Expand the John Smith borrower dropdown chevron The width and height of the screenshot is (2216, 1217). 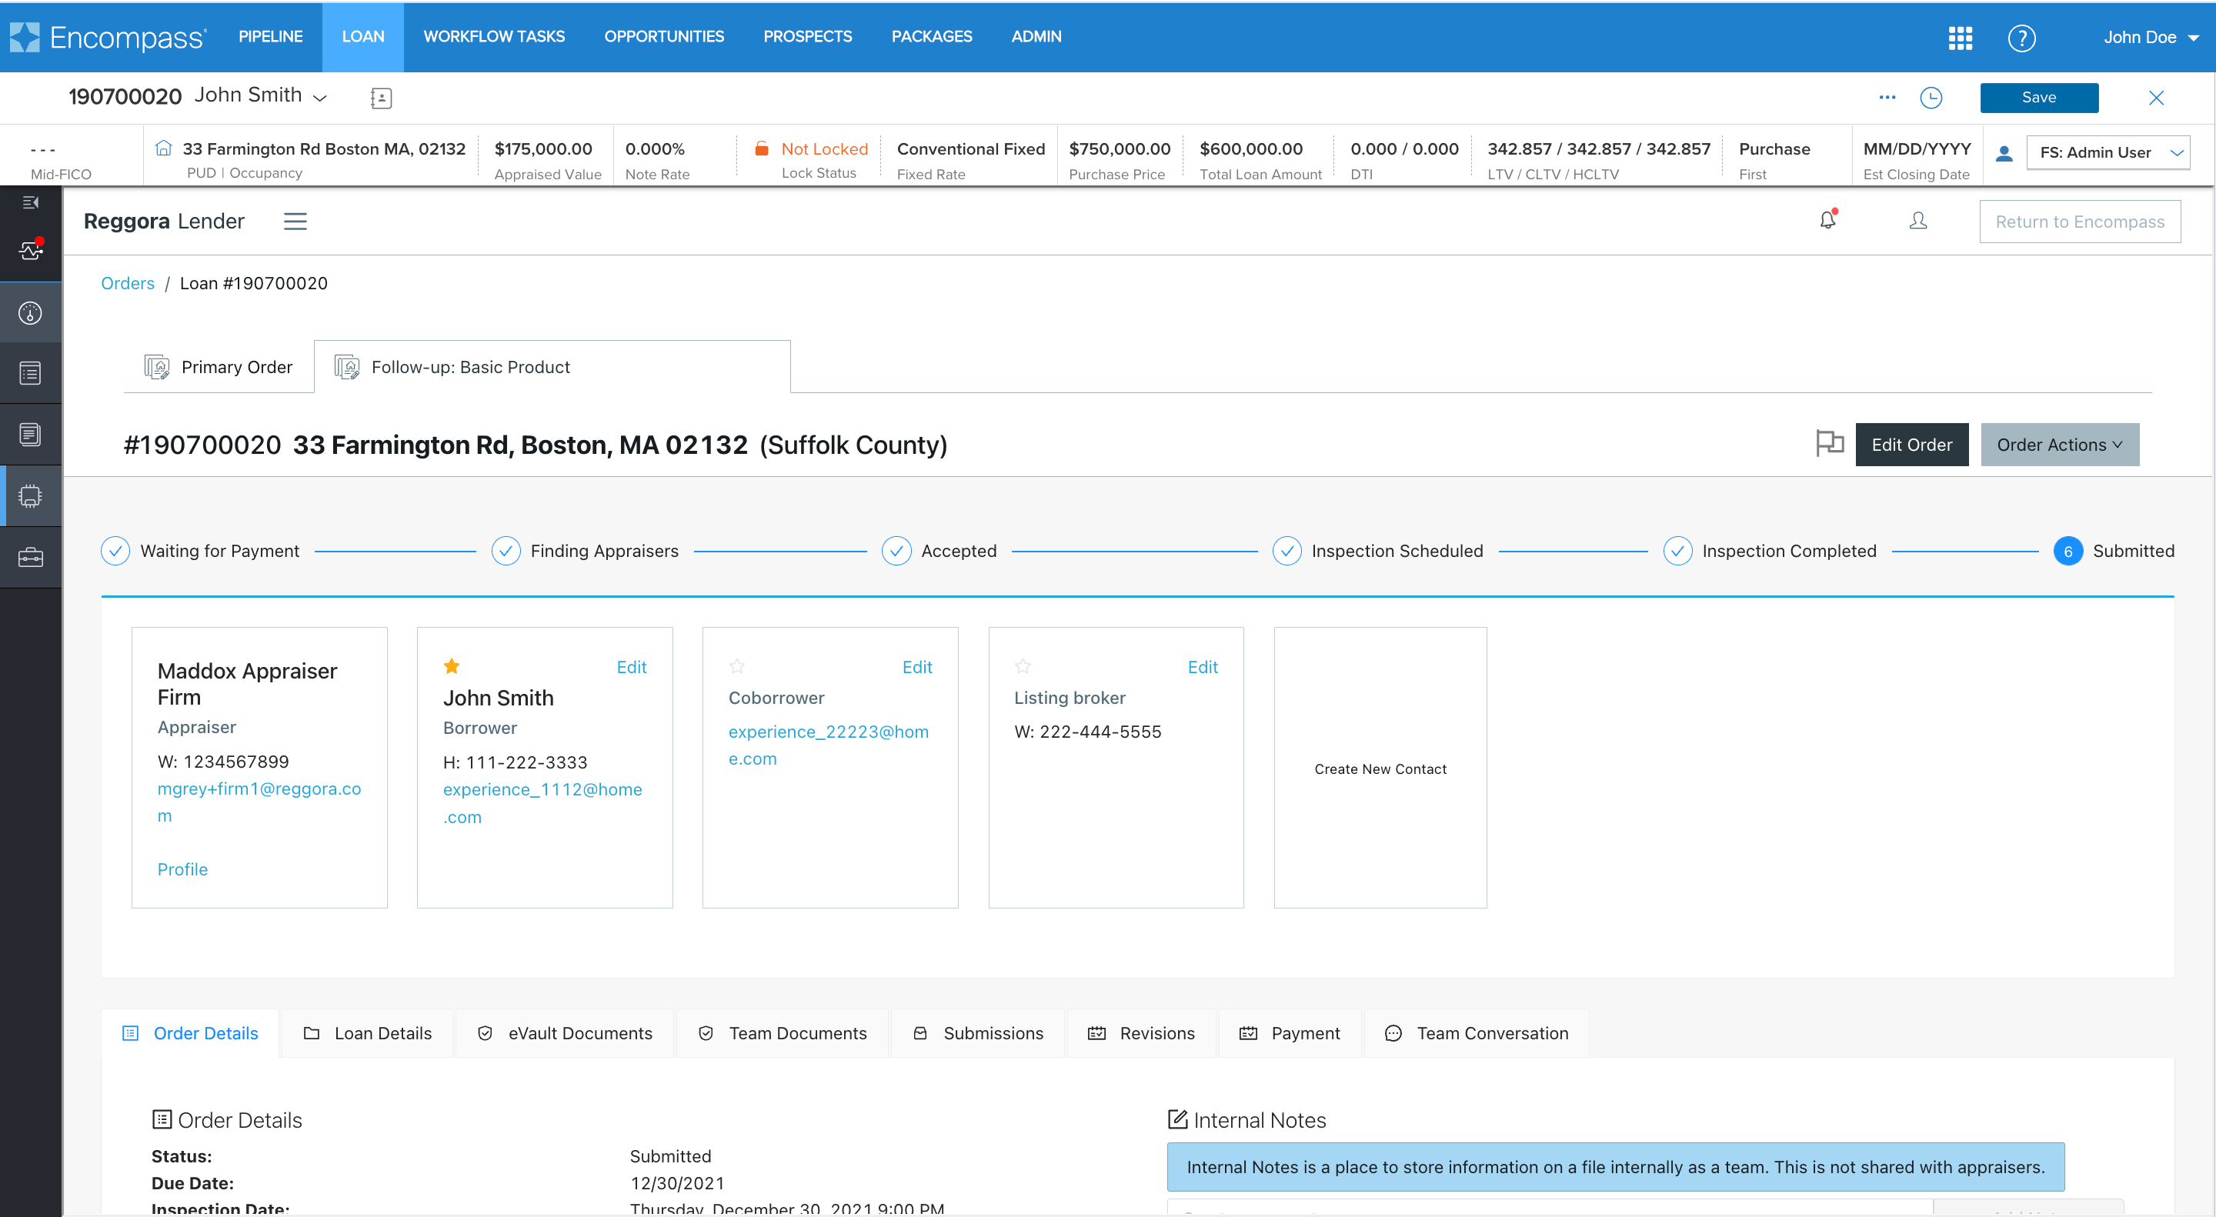[x=319, y=98]
